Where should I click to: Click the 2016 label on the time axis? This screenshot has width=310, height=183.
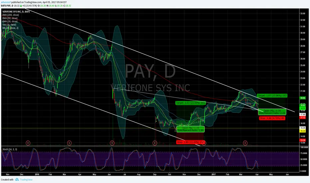click(37, 174)
